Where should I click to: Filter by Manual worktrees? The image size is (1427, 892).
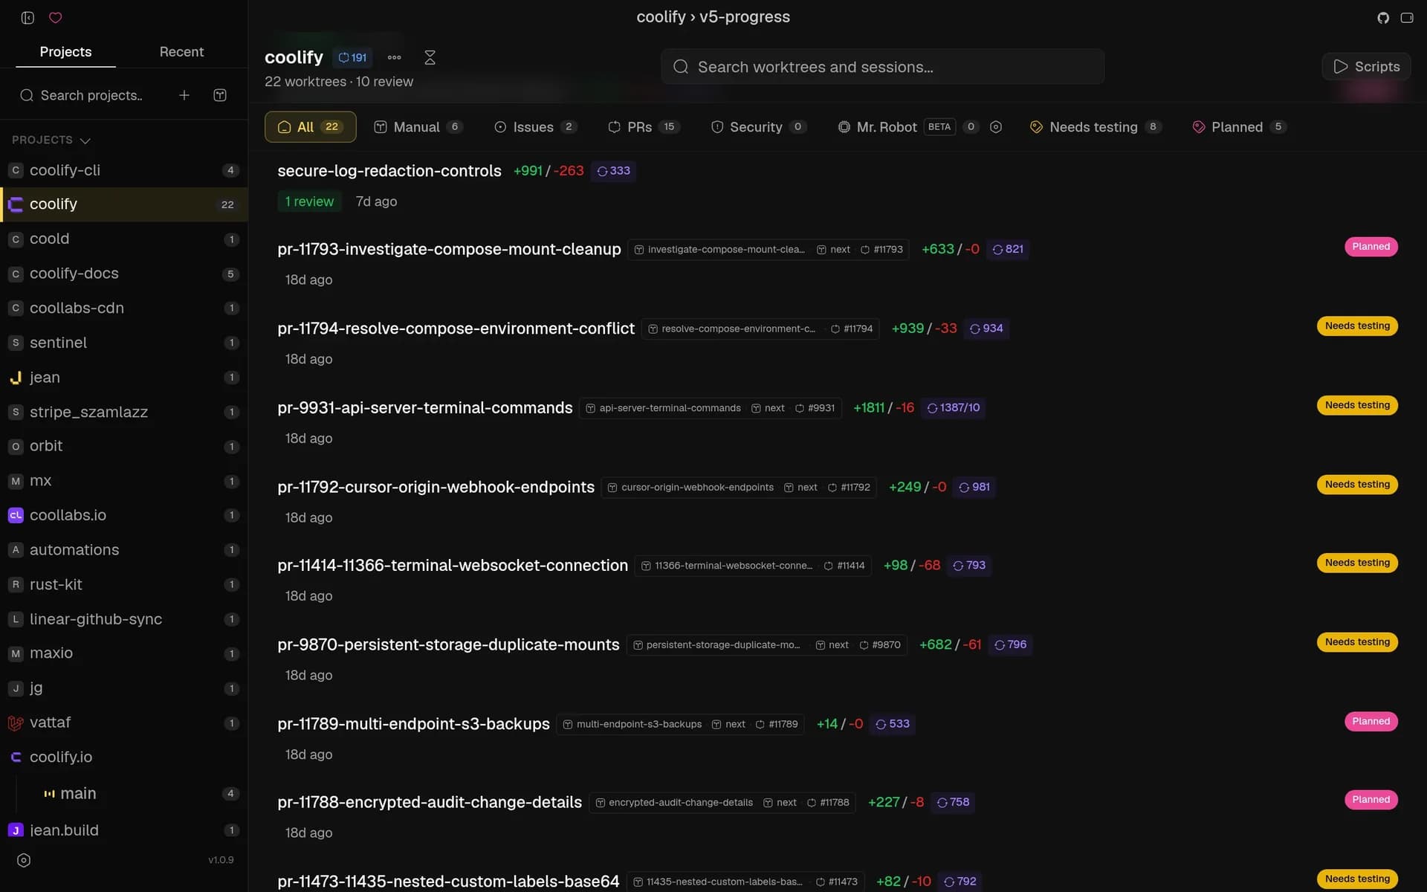coord(418,127)
